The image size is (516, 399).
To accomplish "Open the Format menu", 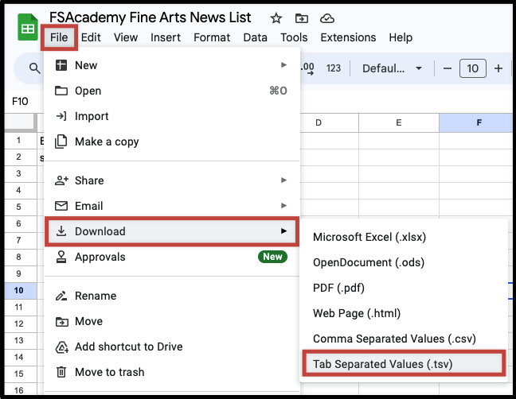I will point(212,37).
